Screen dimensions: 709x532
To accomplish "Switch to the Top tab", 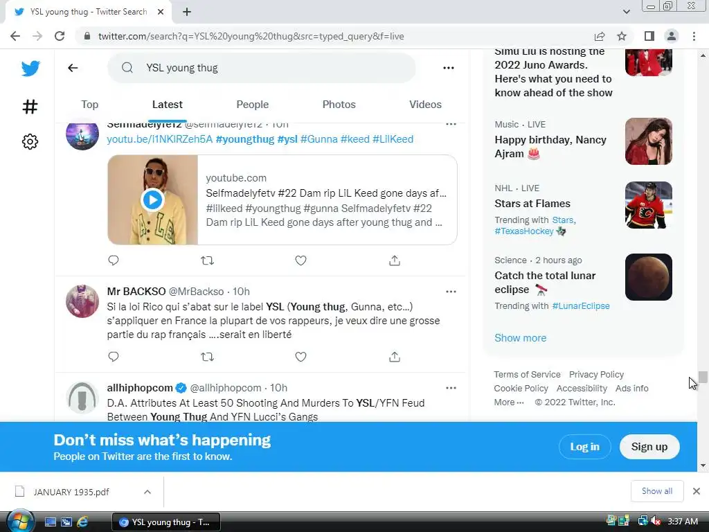I will click(x=89, y=105).
